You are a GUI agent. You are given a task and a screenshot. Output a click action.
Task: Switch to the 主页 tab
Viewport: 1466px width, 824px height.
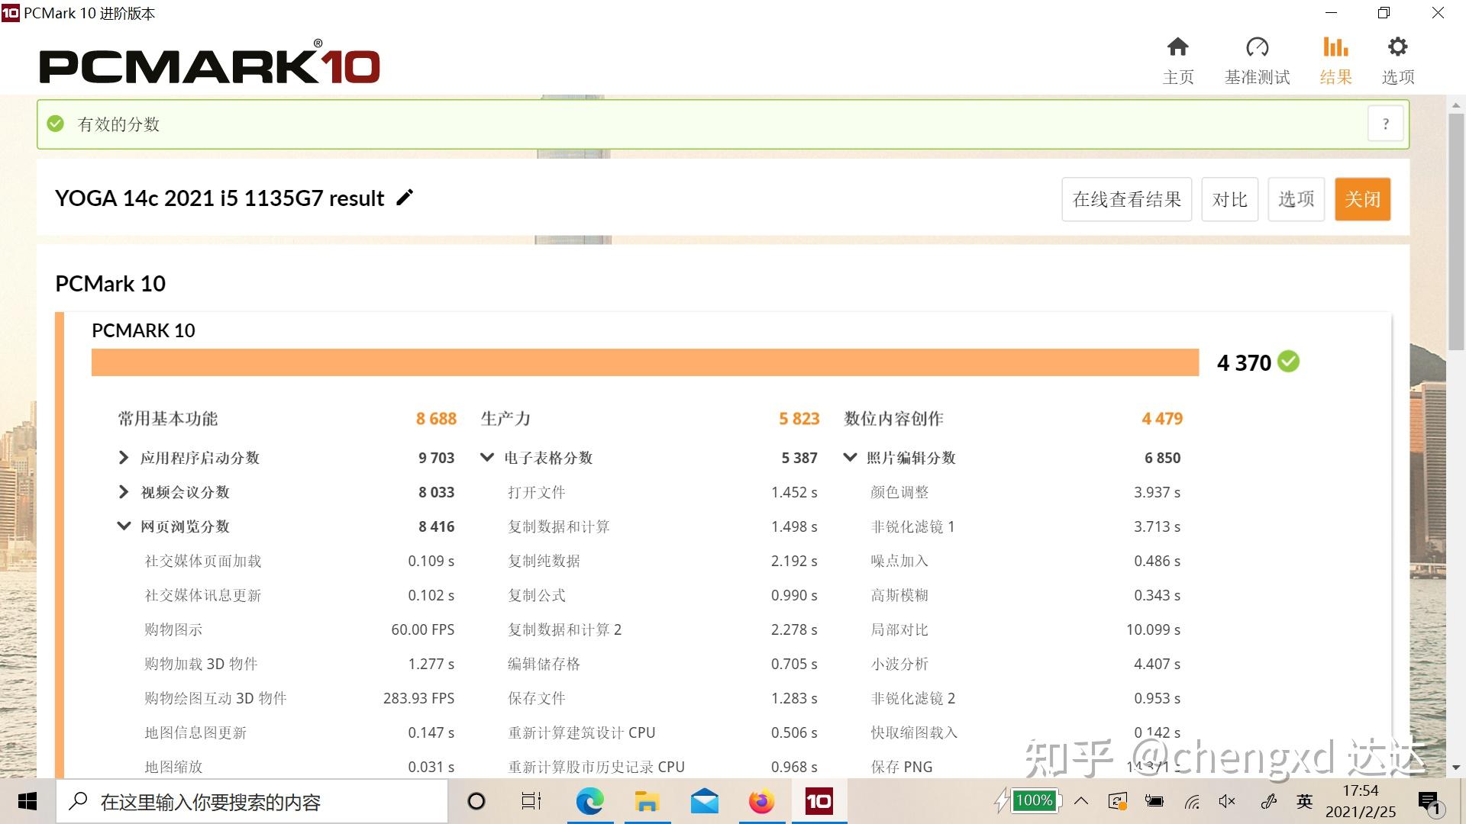[1177, 47]
